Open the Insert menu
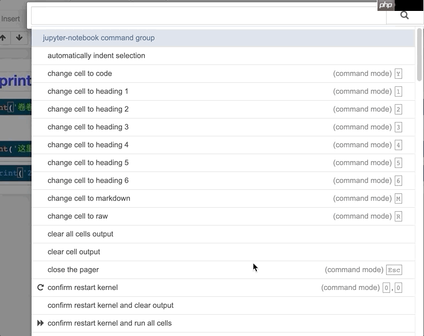424x336 pixels. pos(10,19)
